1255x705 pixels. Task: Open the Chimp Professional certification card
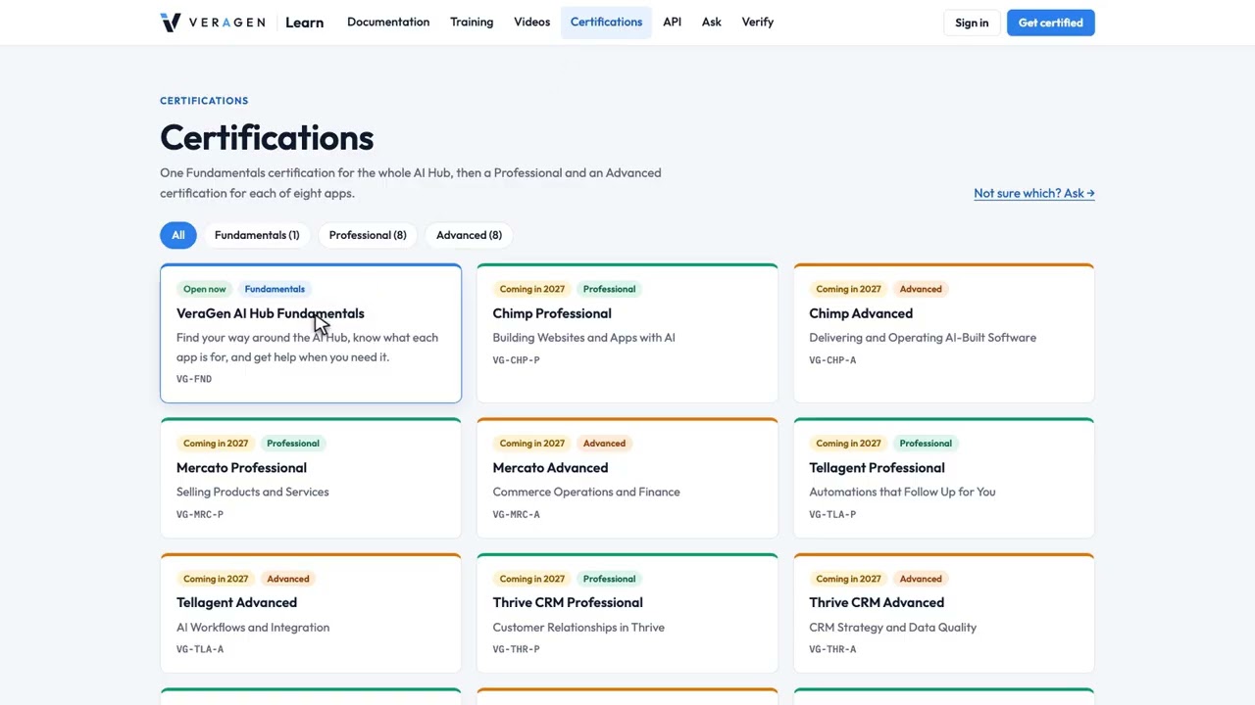627,333
